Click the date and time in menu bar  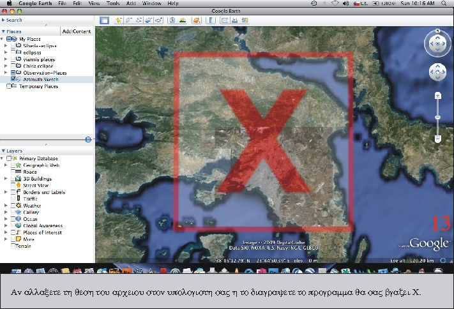tap(417, 3)
